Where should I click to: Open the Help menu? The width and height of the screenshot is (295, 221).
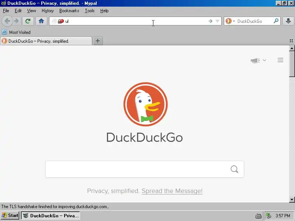104,11
